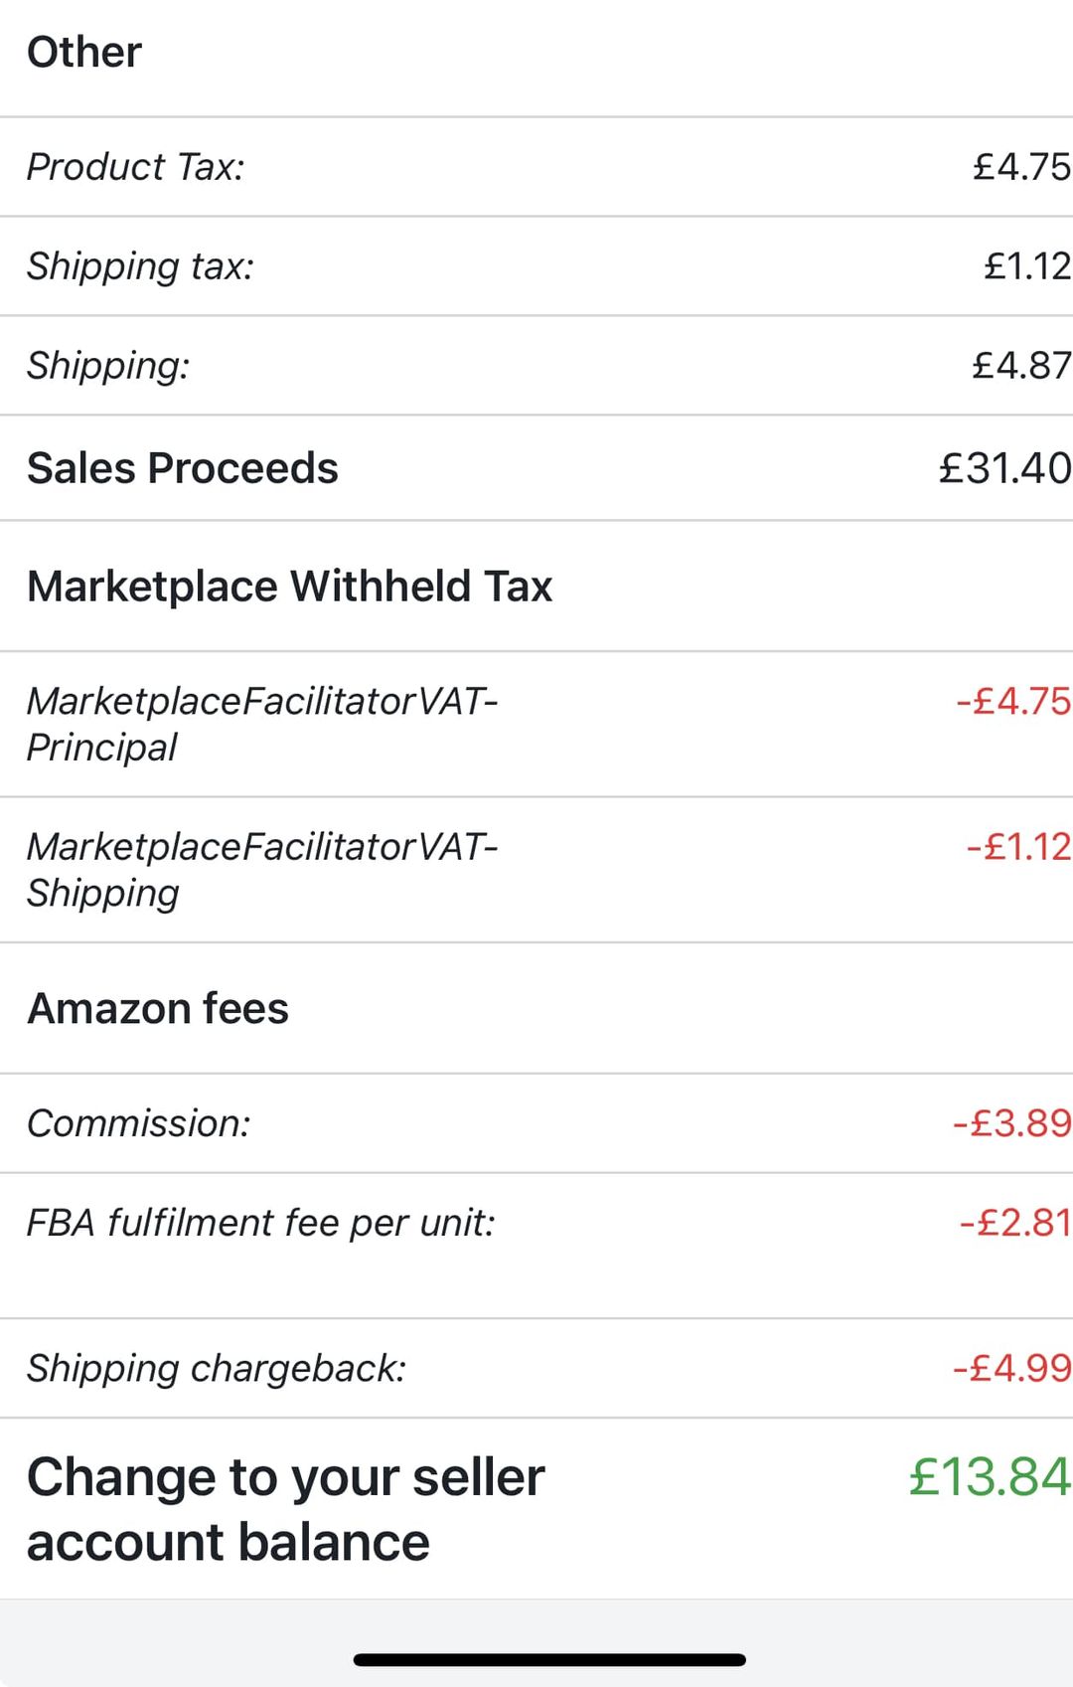Select the £4.75 Product Tax amount
The height and width of the screenshot is (1687, 1073).
pyautogui.click(x=1021, y=167)
